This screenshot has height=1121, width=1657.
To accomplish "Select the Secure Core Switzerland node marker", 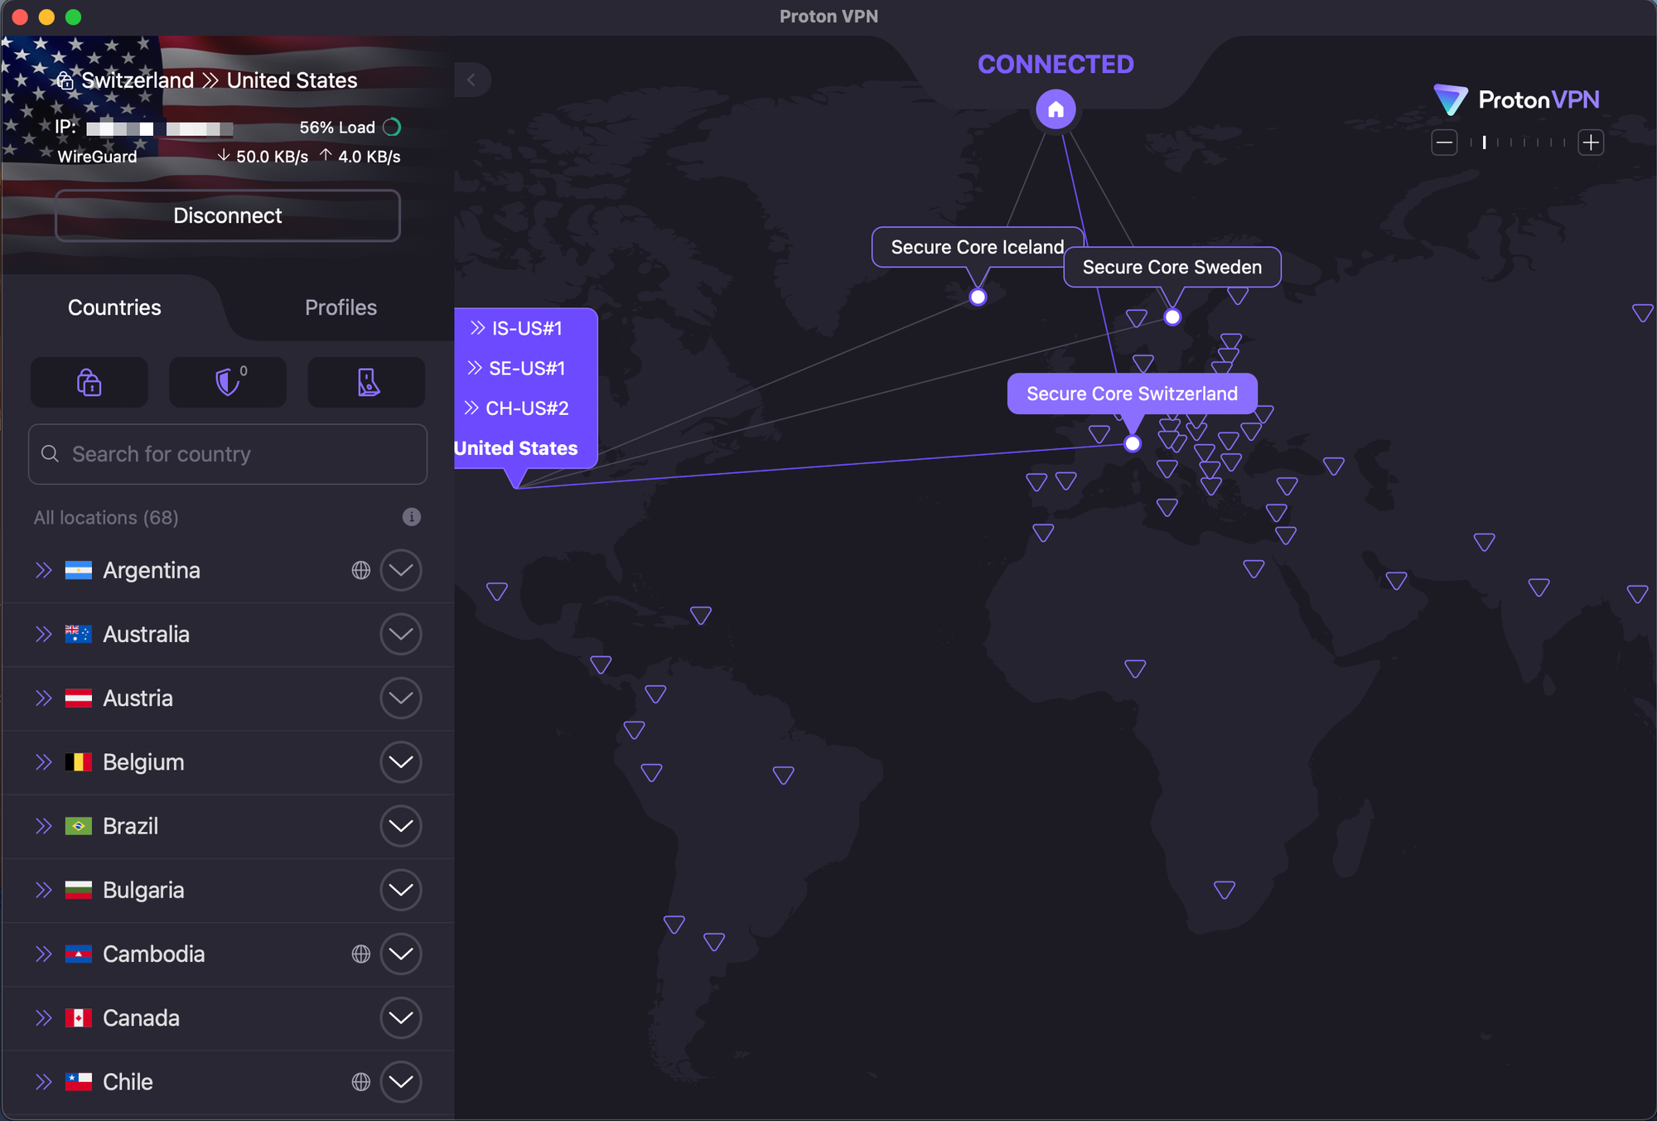I will [x=1132, y=443].
